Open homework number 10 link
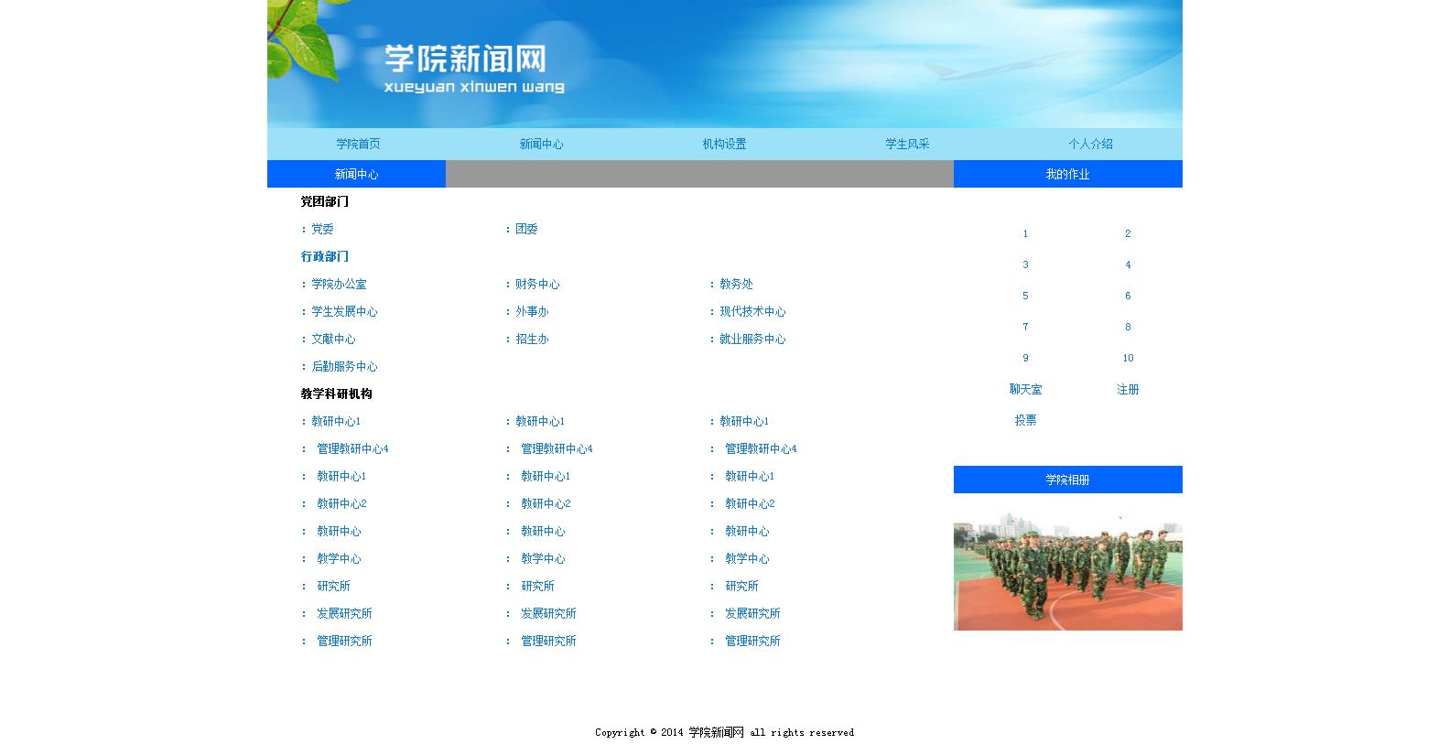 click(1128, 358)
